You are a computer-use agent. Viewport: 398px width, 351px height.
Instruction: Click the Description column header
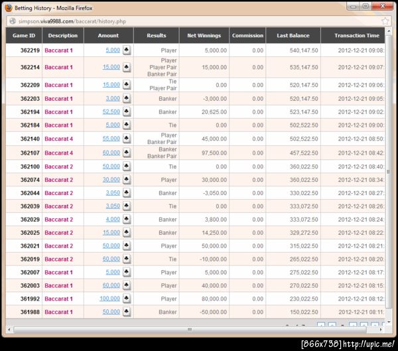pos(63,35)
